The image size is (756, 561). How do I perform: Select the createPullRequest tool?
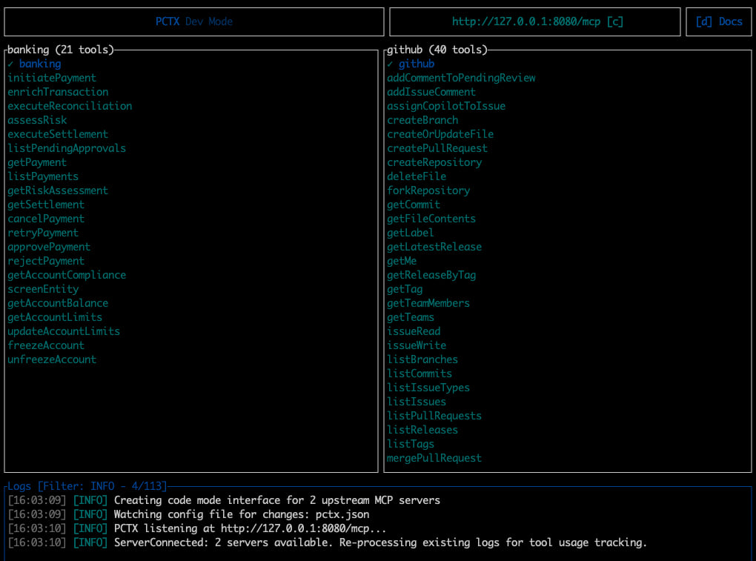tap(437, 148)
